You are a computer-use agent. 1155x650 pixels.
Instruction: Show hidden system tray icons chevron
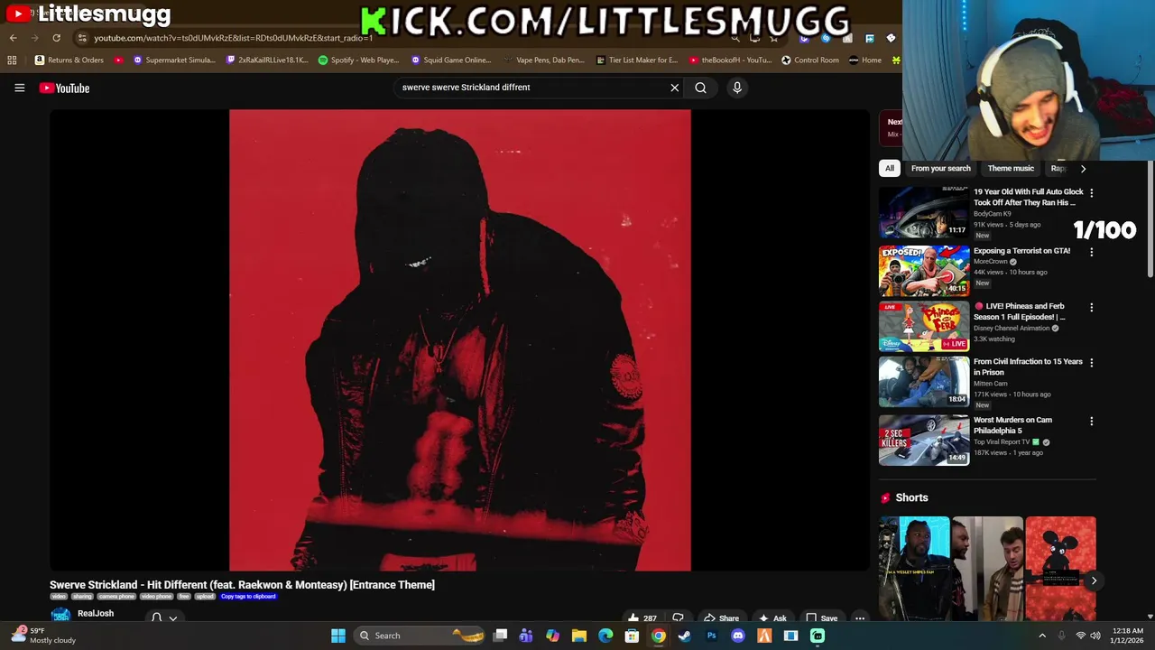pos(1042,636)
